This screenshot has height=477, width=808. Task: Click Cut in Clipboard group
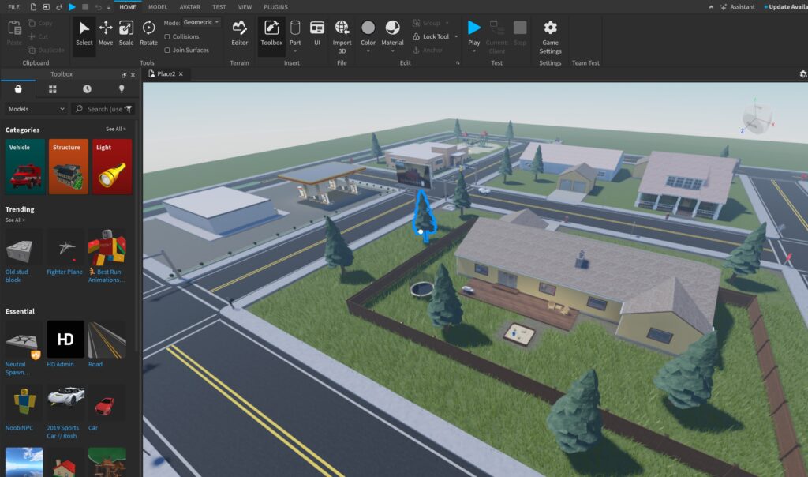[38, 36]
